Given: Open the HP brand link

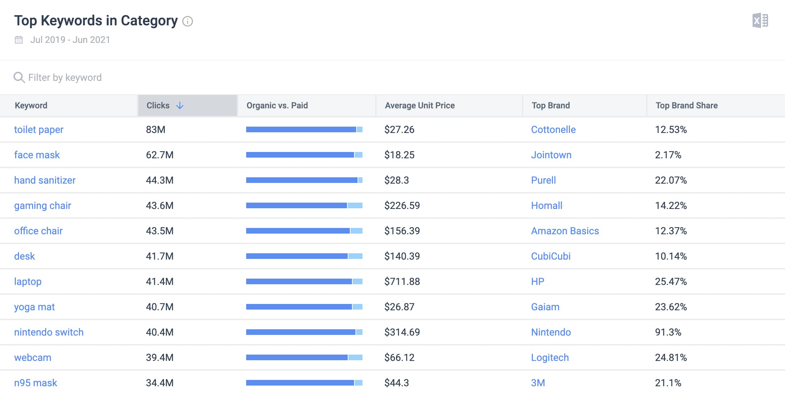Looking at the screenshot, I should (x=538, y=281).
